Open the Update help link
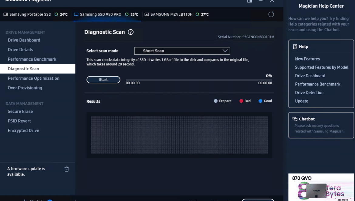Viewport: 355px width, 201px height. (x=301, y=101)
